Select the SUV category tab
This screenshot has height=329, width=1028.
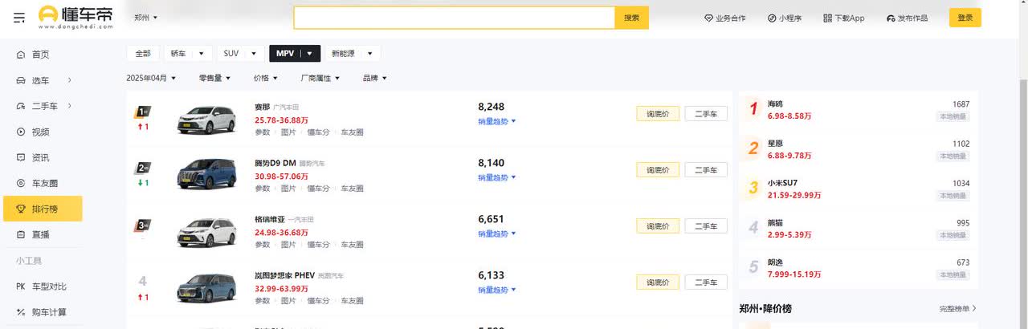click(231, 54)
